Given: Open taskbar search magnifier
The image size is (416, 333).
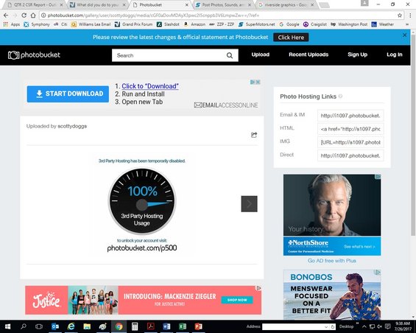Looking at the screenshot, I should pos(24,326).
